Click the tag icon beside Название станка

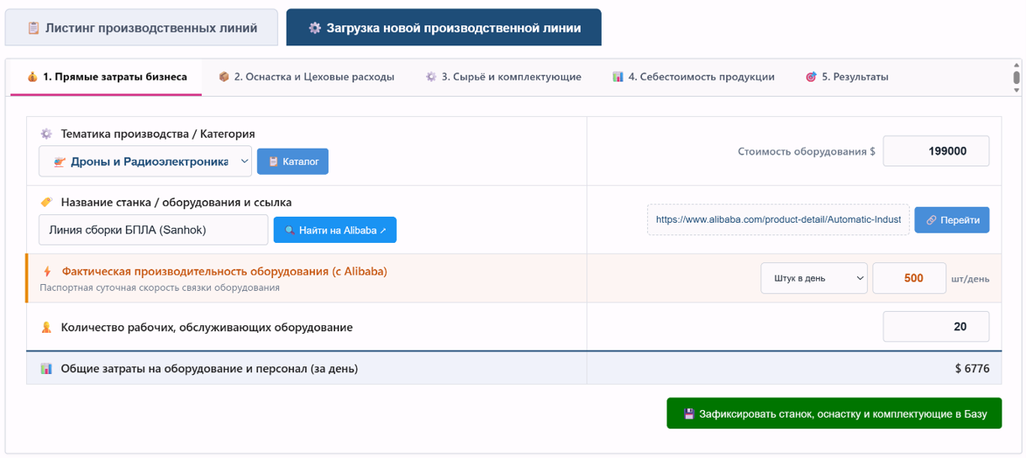tap(46, 203)
